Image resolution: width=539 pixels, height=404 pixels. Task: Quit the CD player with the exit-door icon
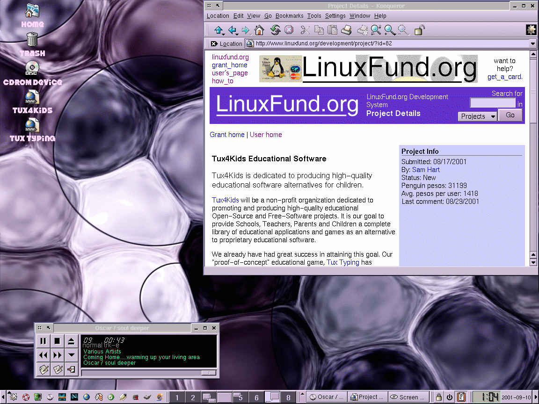[71, 370]
